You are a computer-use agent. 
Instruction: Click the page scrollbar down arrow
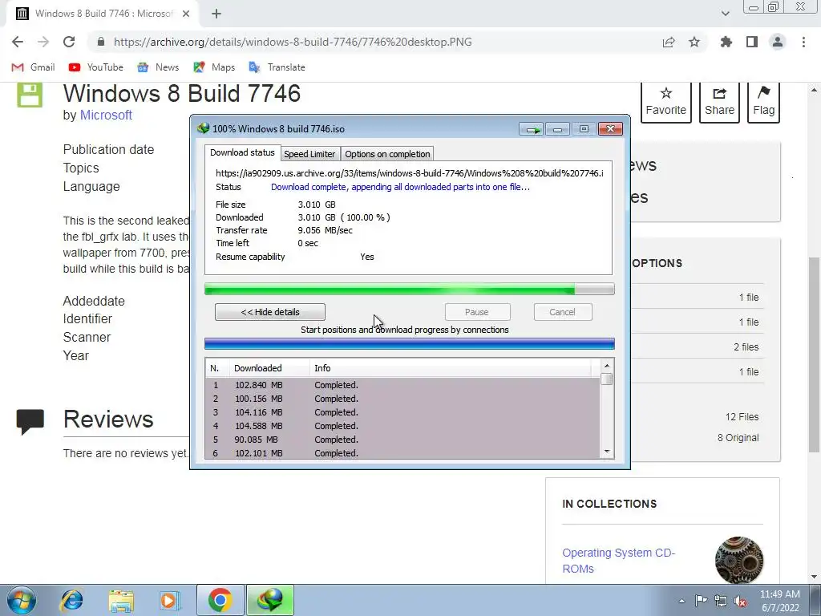(815, 577)
